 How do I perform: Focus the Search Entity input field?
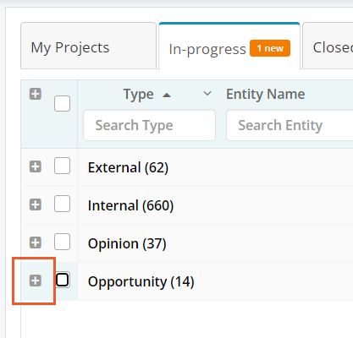[x=290, y=125]
